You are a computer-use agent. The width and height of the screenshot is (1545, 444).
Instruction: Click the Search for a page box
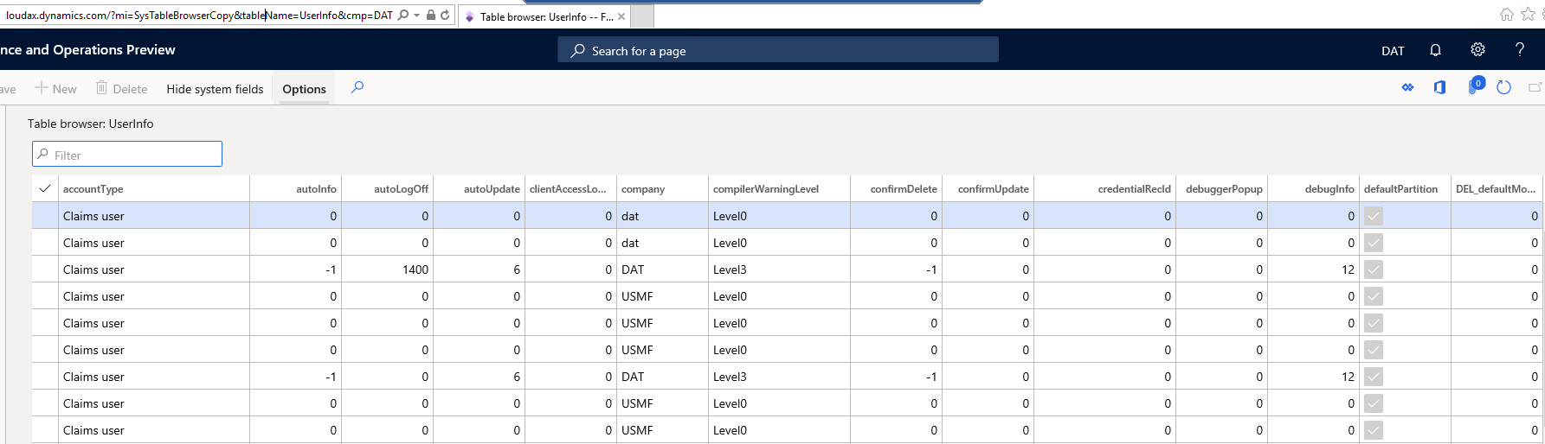778,50
